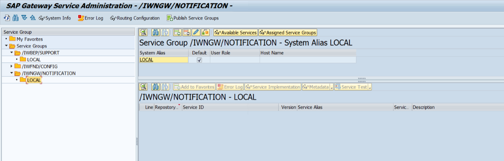Open Routing Configuration
This screenshot has width=504, height=161.
click(x=135, y=18)
